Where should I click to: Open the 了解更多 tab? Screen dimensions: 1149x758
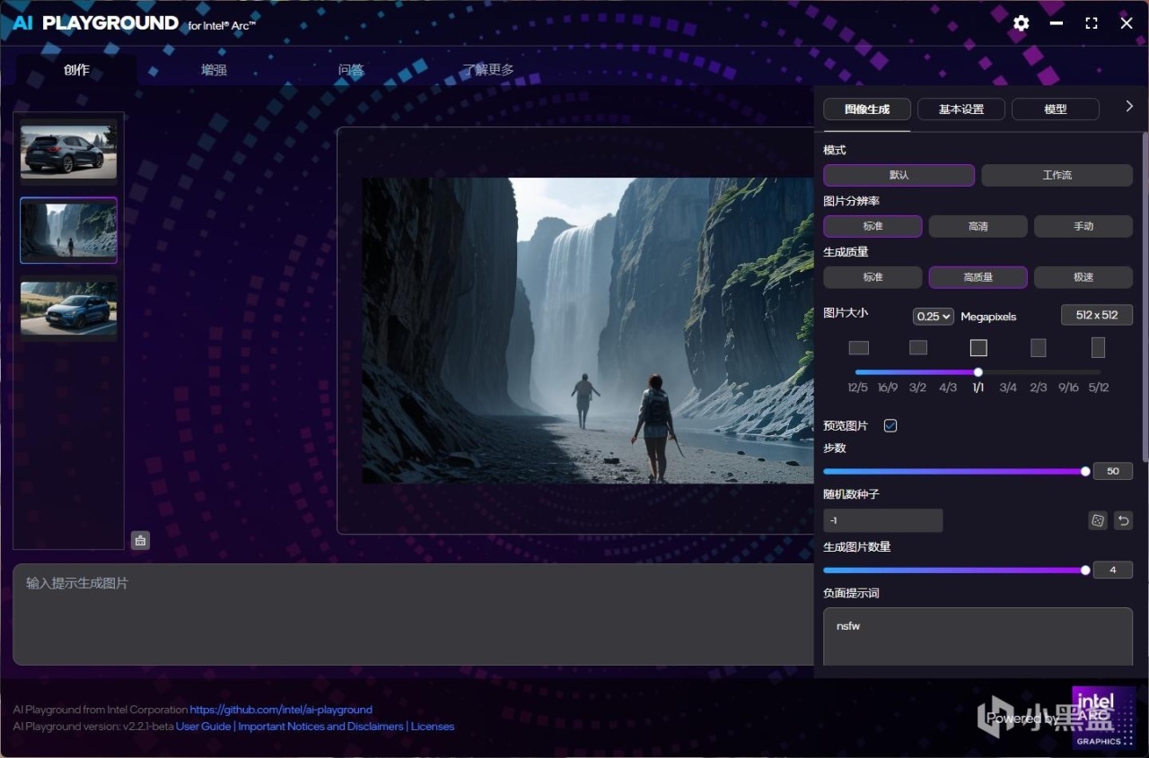pos(488,70)
